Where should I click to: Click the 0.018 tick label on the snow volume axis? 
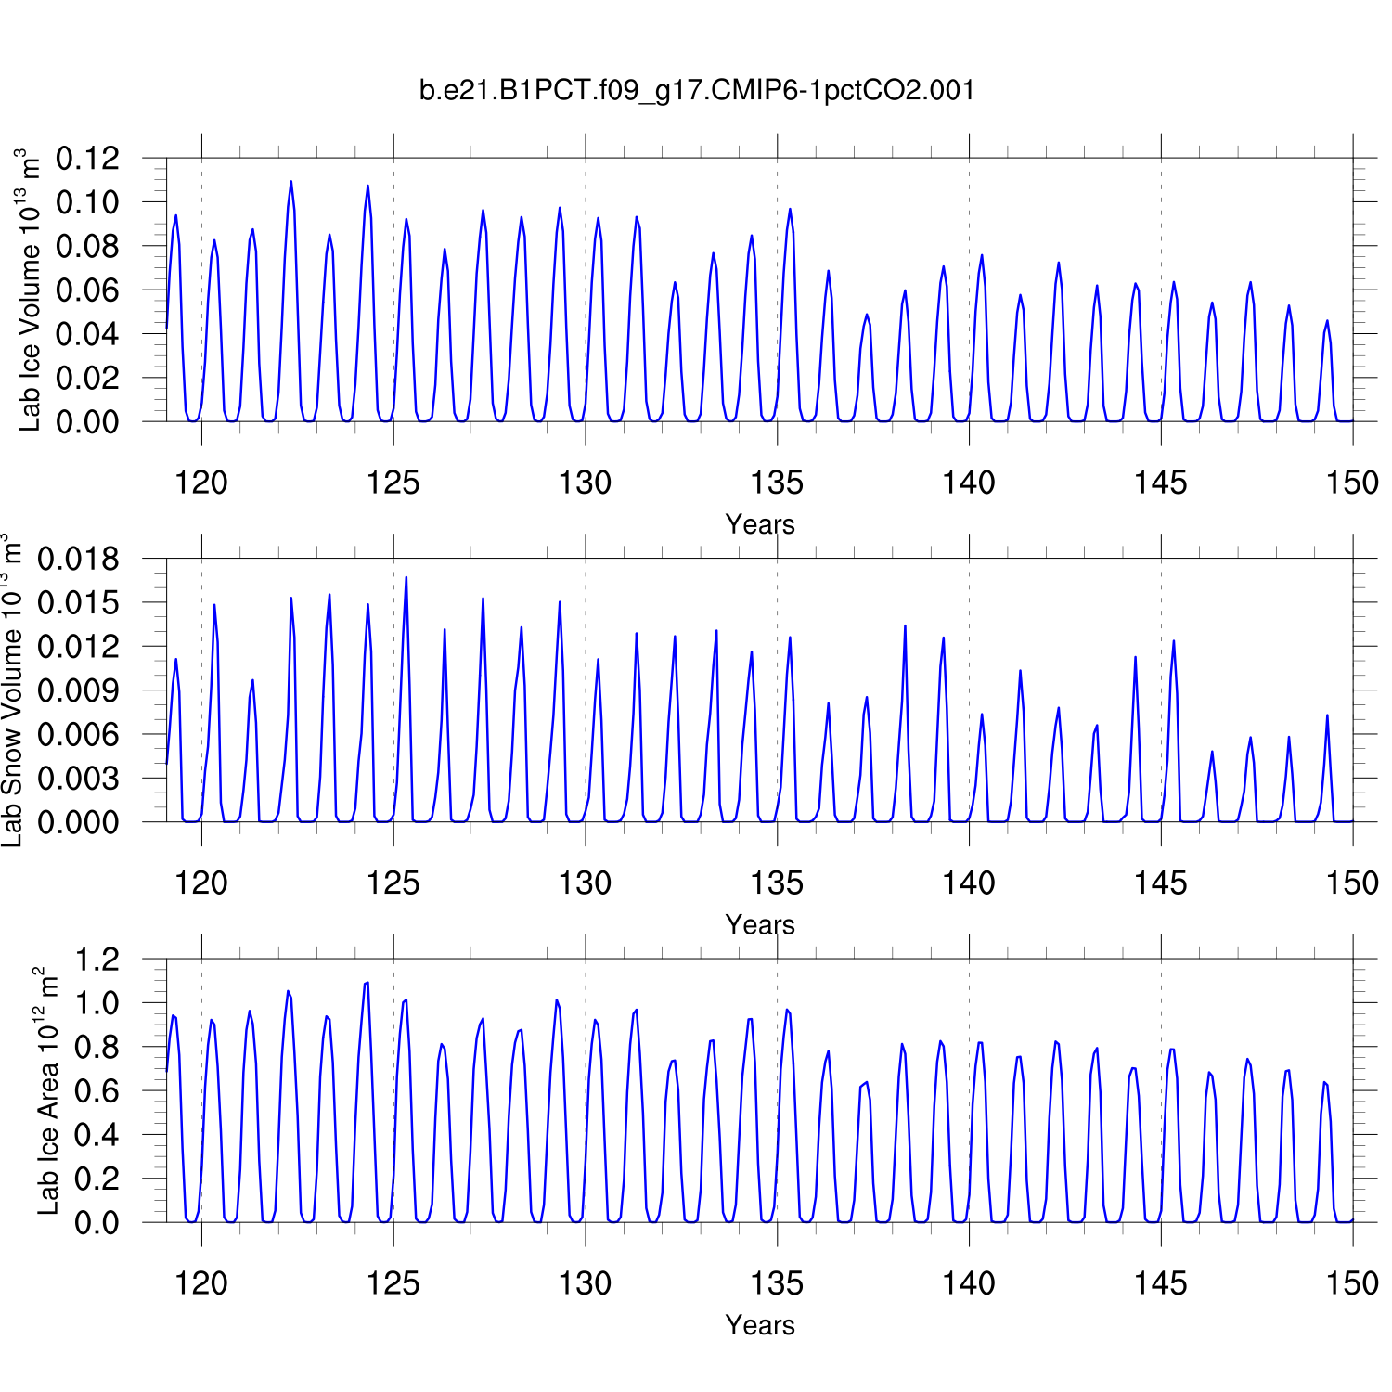tap(79, 559)
